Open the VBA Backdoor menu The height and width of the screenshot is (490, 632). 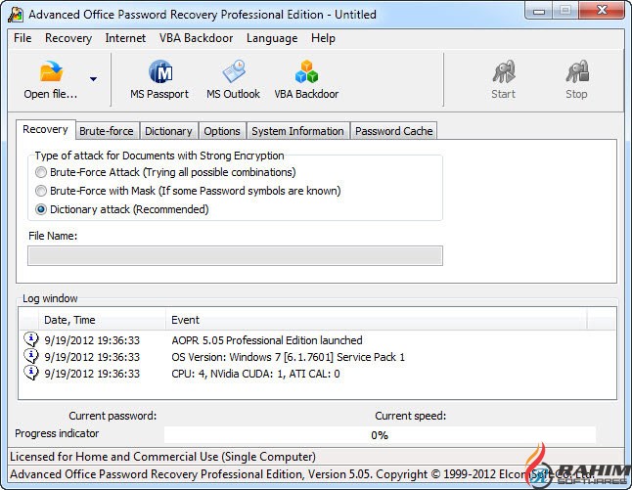point(197,38)
